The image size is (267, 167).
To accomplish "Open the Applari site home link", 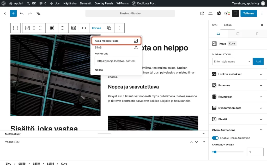I will point(16,3).
